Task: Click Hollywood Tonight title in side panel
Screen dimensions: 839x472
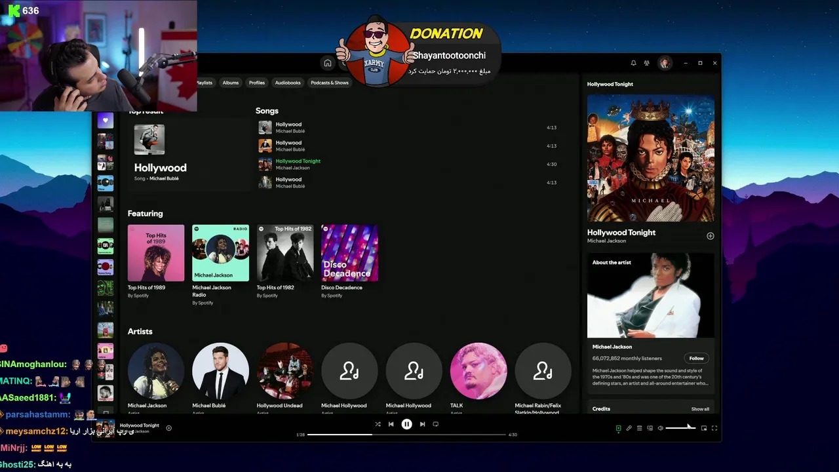Action: click(x=621, y=233)
